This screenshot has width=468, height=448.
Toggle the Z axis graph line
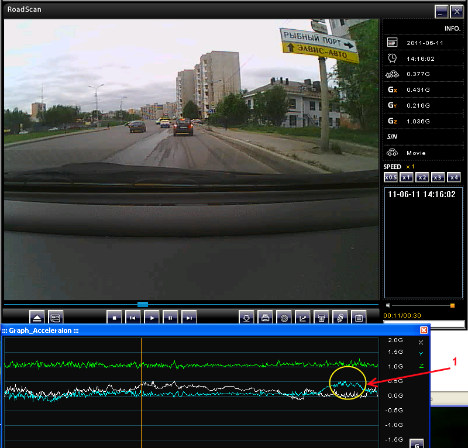pyautogui.click(x=421, y=366)
